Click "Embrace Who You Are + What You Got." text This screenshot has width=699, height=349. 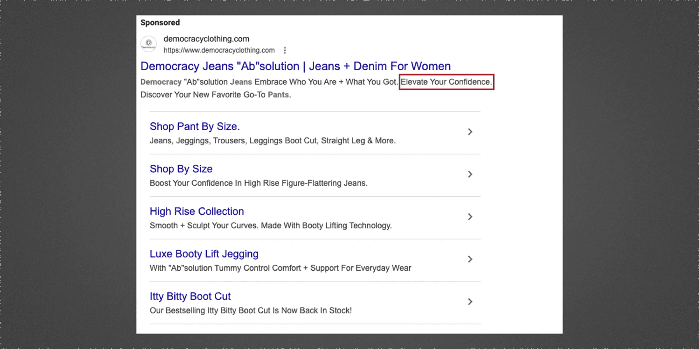click(x=326, y=82)
